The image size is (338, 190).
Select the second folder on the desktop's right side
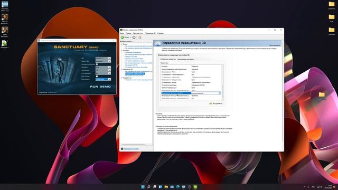click(x=332, y=17)
